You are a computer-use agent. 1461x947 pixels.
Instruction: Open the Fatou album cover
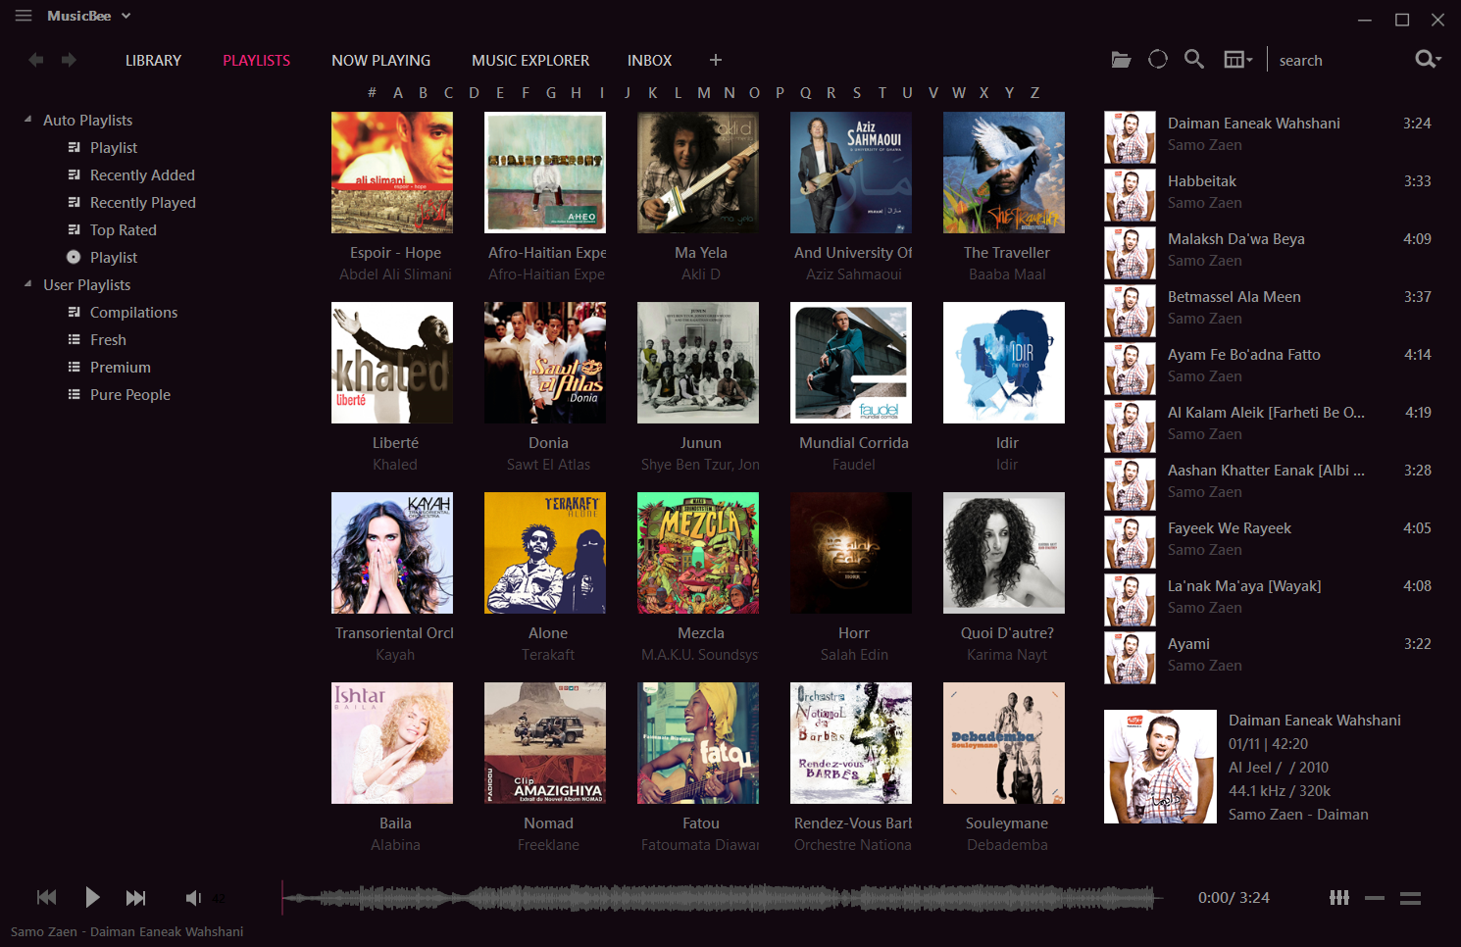698,743
